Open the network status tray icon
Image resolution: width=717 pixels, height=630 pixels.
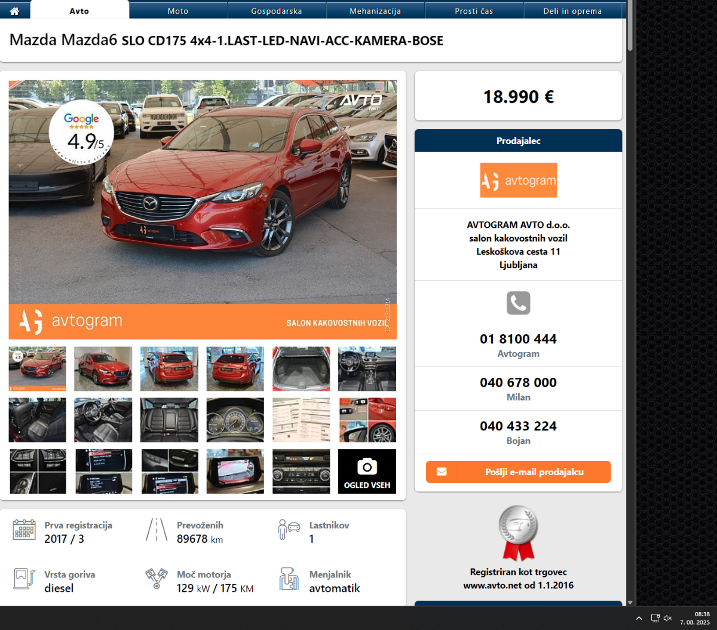pos(655,618)
